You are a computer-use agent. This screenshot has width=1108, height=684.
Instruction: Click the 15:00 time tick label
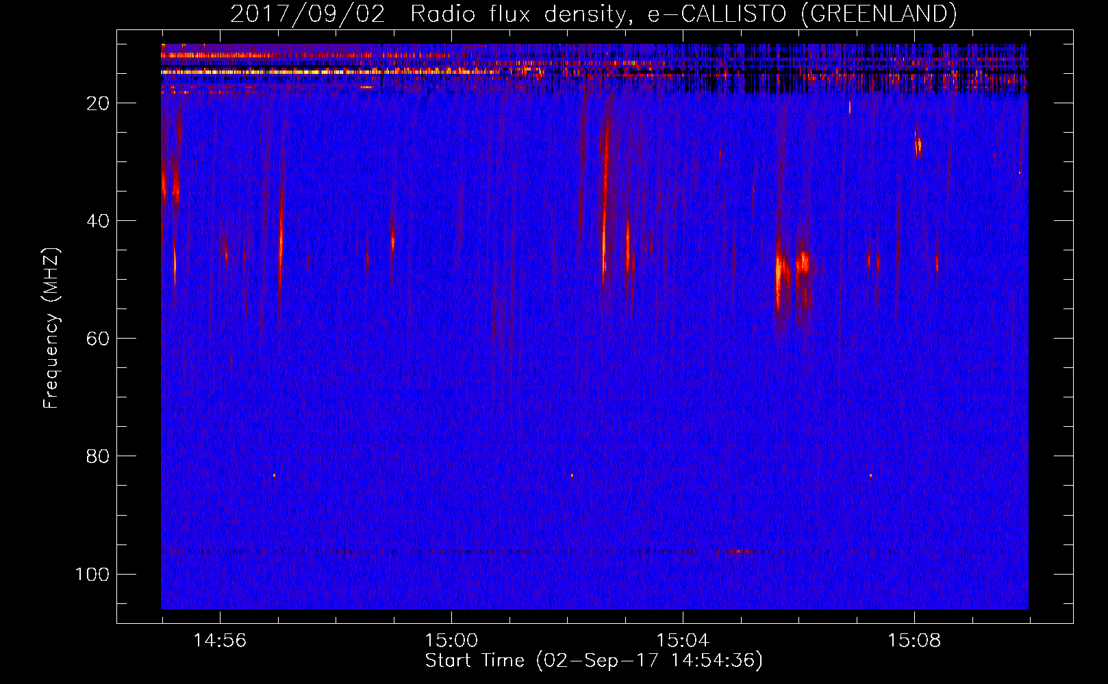point(451,641)
